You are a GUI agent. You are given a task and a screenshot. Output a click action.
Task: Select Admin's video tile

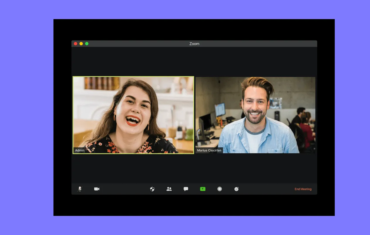(133, 115)
